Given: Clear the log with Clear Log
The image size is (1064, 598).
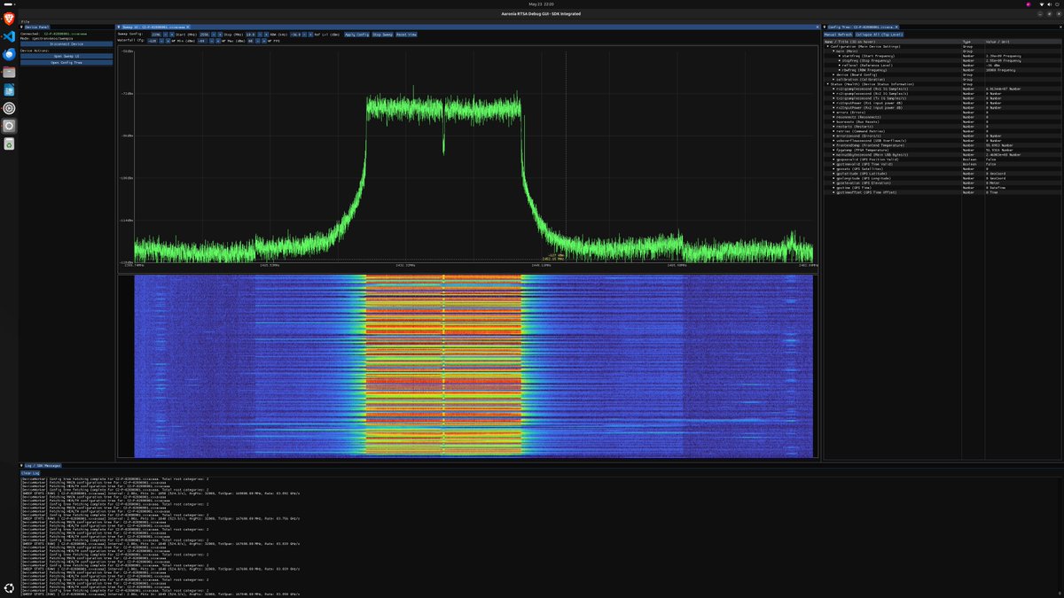Looking at the screenshot, I should [30, 473].
